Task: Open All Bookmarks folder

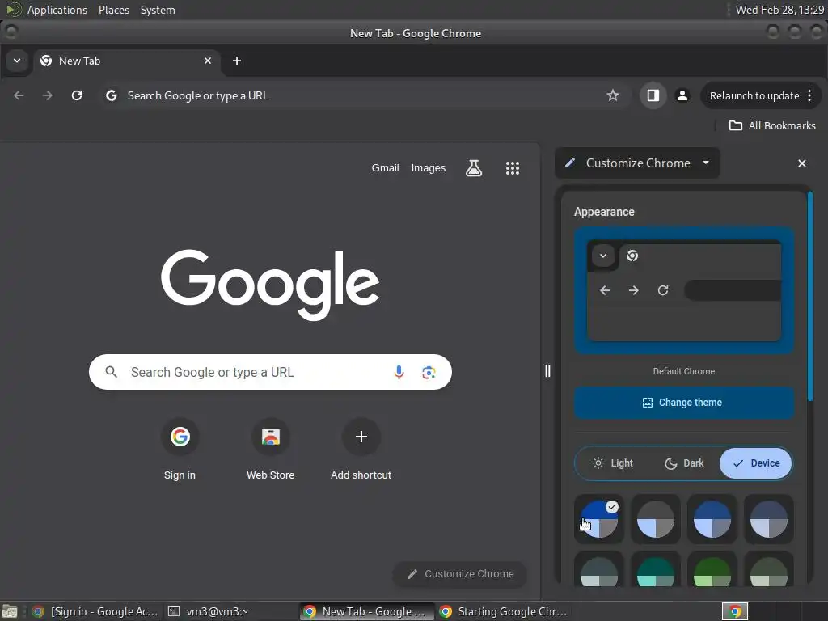Action: pos(772,125)
